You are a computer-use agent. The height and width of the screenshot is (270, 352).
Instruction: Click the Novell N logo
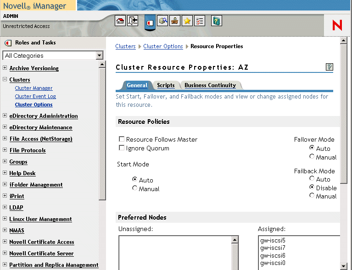[337, 25]
